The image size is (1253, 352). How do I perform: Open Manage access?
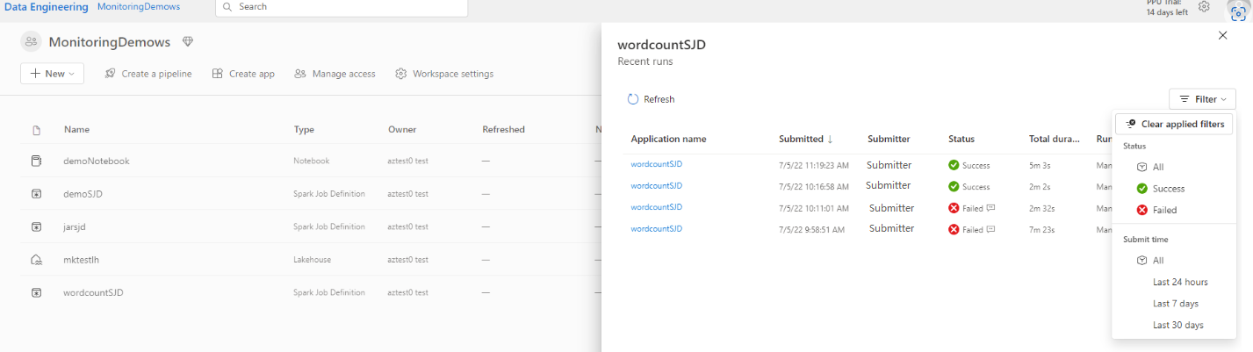click(335, 74)
